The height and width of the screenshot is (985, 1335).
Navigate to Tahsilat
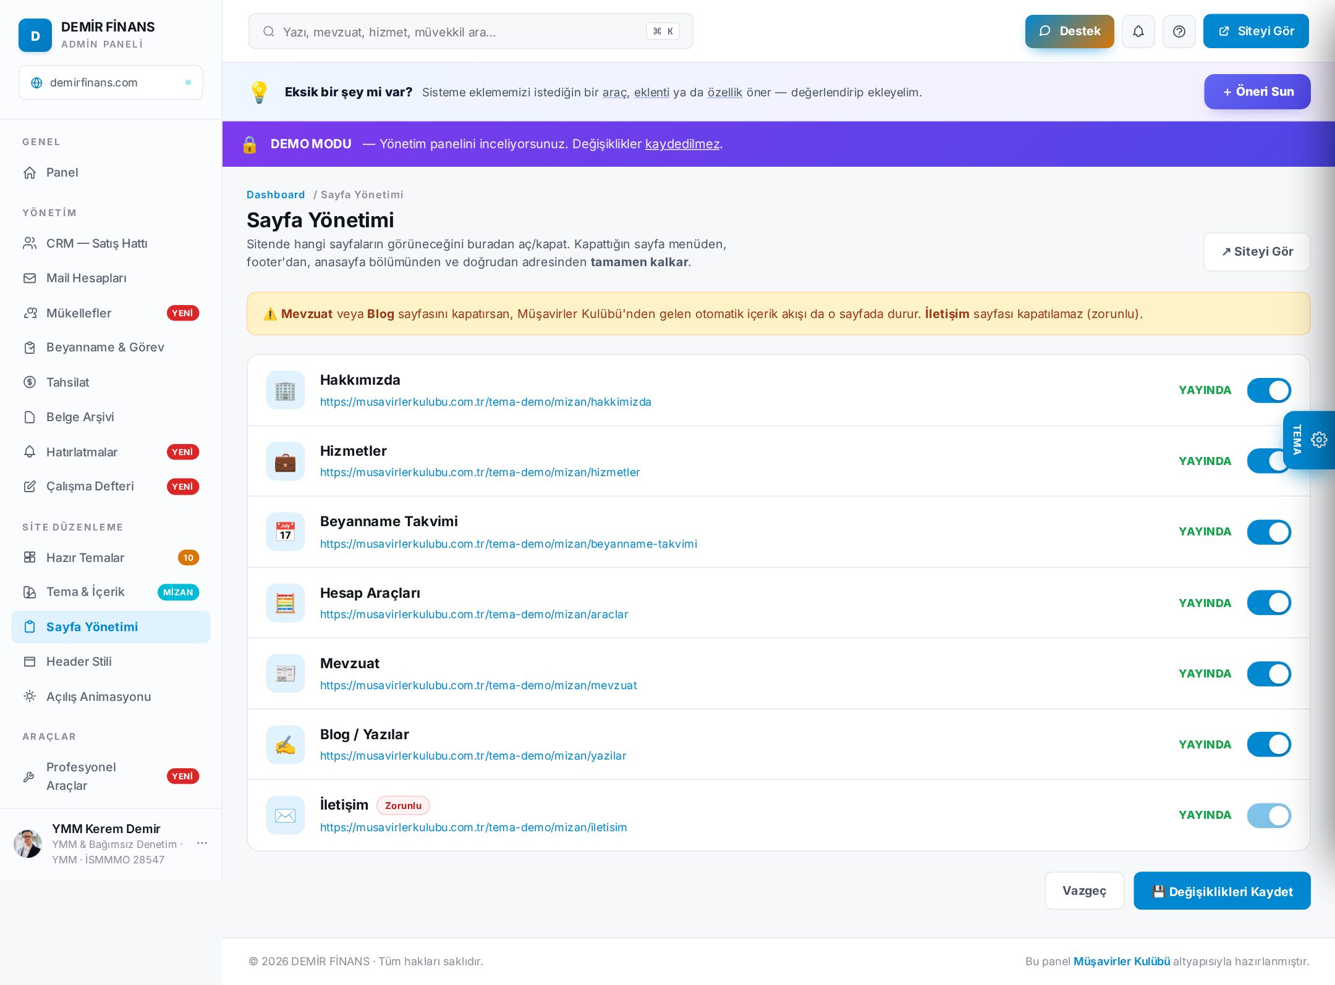(x=111, y=382)
